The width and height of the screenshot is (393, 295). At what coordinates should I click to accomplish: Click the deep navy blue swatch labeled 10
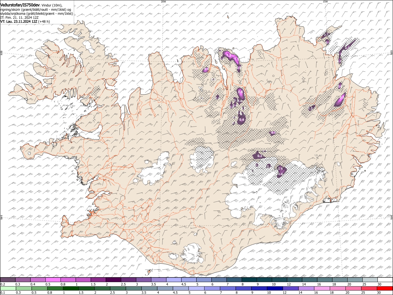275,289
